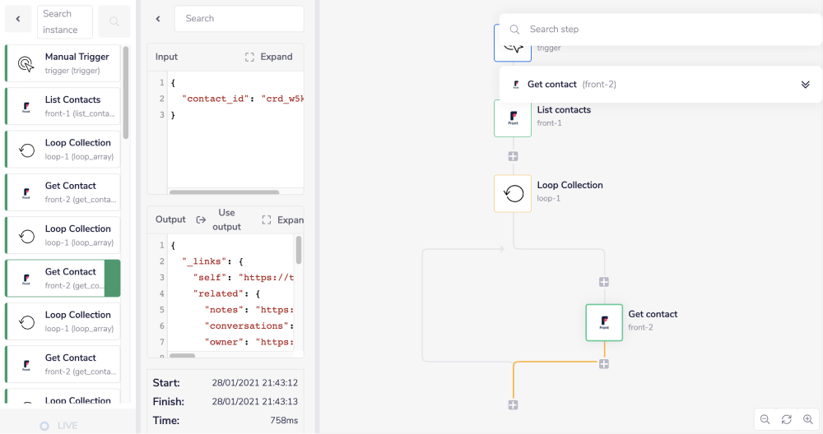Zoom out of the workflow canvas
This screenshot has width=823, height=434.
(x=765, y=419)
